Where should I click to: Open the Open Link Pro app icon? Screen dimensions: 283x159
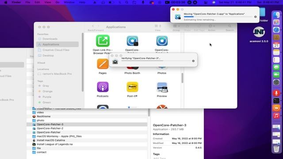(x=103, y=41)
